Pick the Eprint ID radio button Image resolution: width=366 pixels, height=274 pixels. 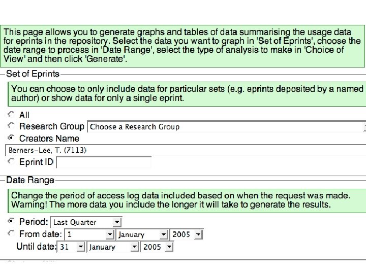pos(11,161)
